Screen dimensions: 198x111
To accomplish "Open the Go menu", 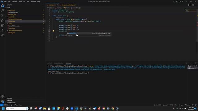I will tap(24, 2).
